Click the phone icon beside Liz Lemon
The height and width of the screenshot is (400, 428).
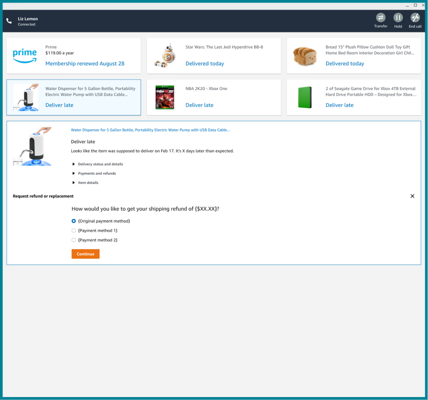click(9, 21)
